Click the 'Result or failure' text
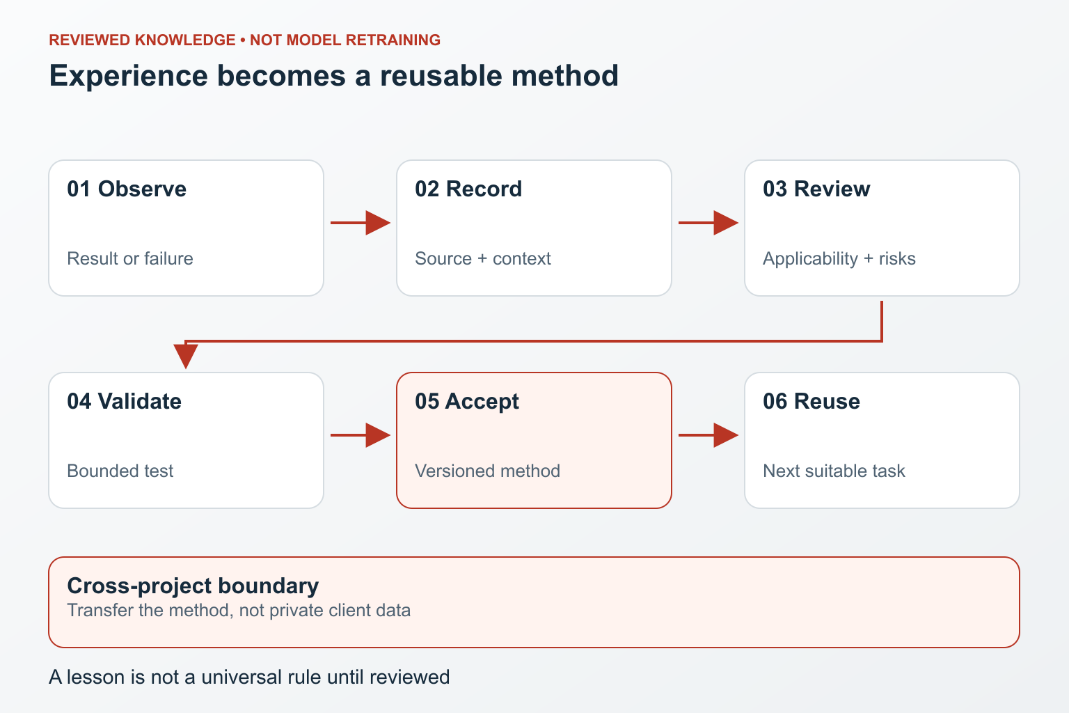The width and height of the screenshot is (1069, 713). [x=130, y=258]
